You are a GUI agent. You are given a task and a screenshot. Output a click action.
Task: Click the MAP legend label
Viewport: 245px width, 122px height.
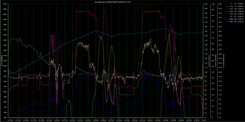click(x=232, y=22)
